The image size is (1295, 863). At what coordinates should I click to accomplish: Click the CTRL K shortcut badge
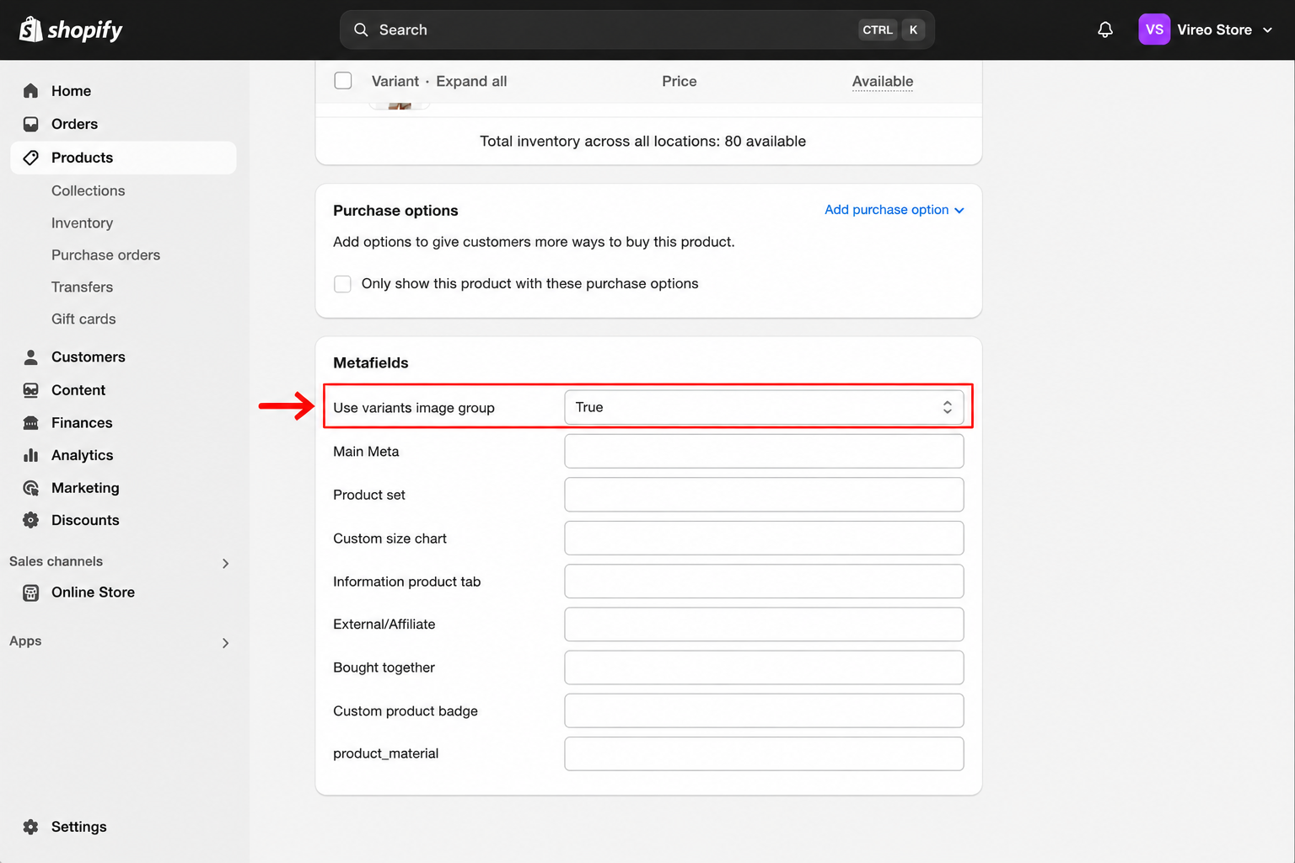point(892,29)
